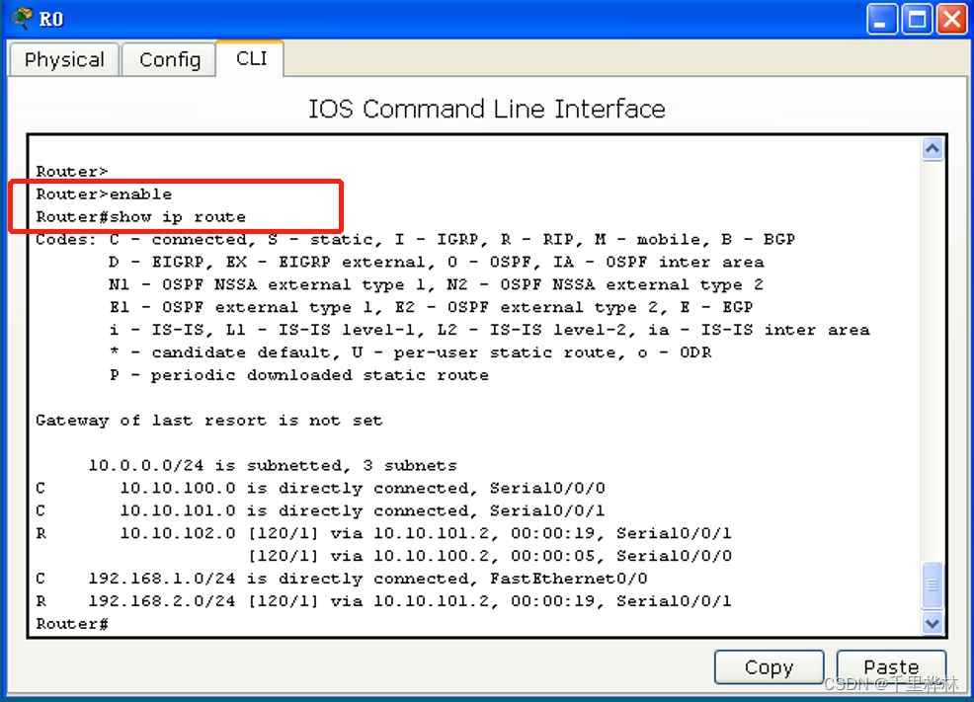Click the R0 router title bar icon
Screen dimensions: 974x702
(23, 18)
